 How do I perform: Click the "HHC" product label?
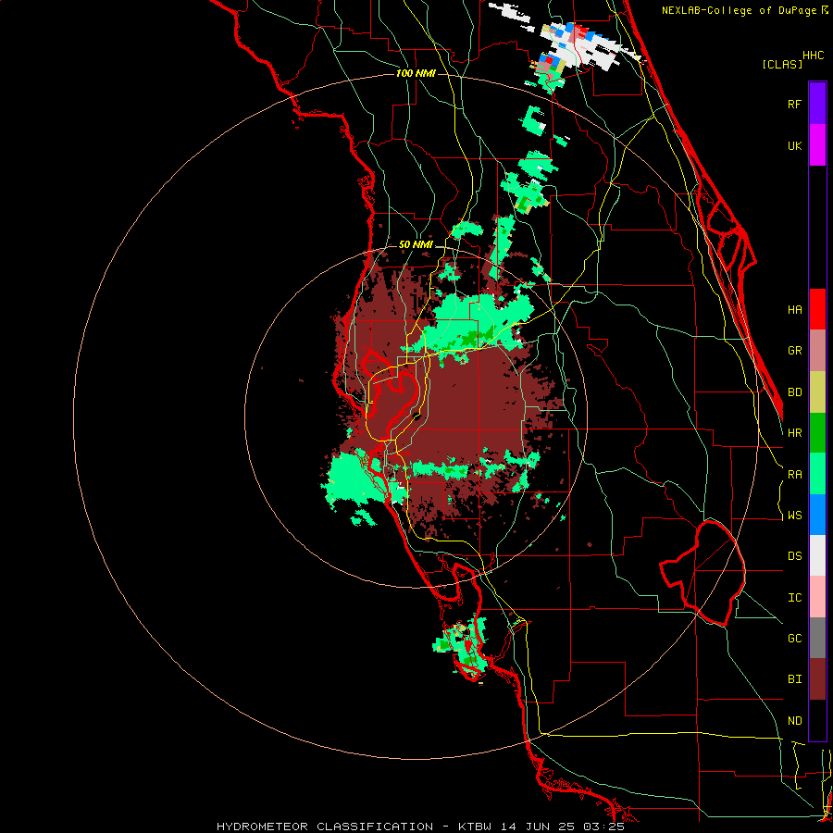point(814,56)
